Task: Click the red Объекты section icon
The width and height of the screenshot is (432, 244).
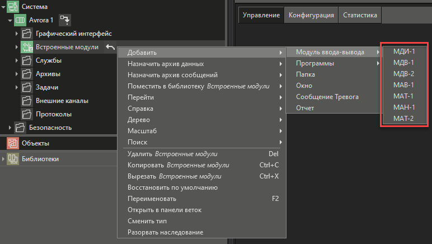Action: pos(13,143)
